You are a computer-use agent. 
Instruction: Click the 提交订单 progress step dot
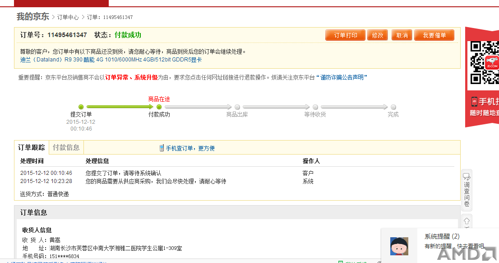pyautogui.click(x=81, y=107)
